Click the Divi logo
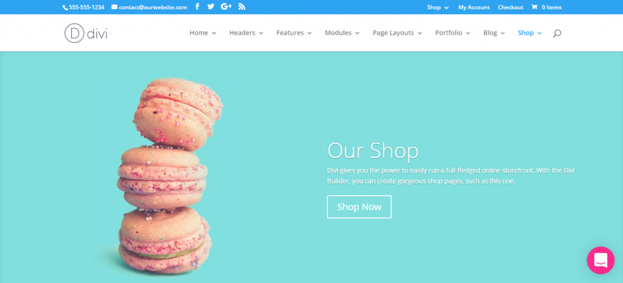623x283 pixels. pyautogui.click(x=86, y=33)
